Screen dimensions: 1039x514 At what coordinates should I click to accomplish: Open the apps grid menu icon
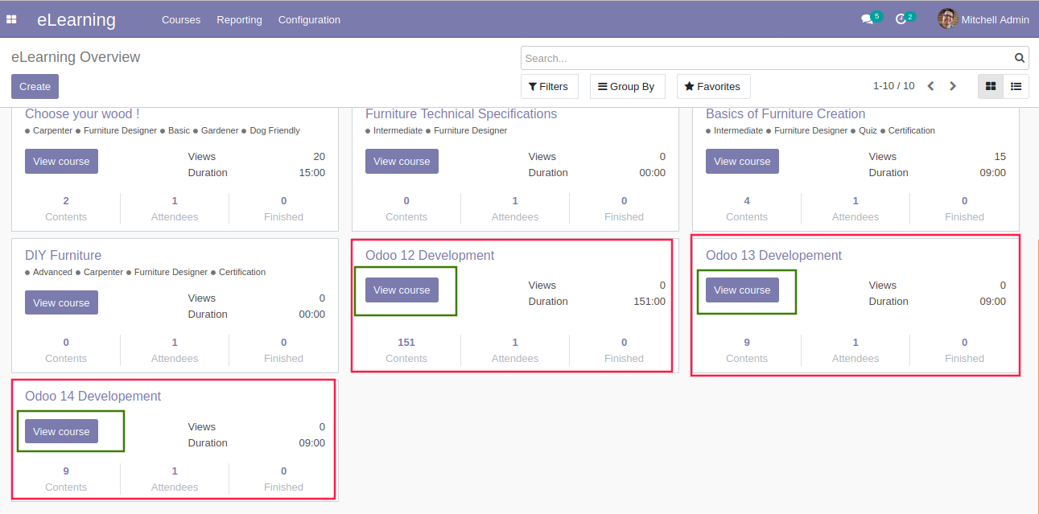point(11,19)
